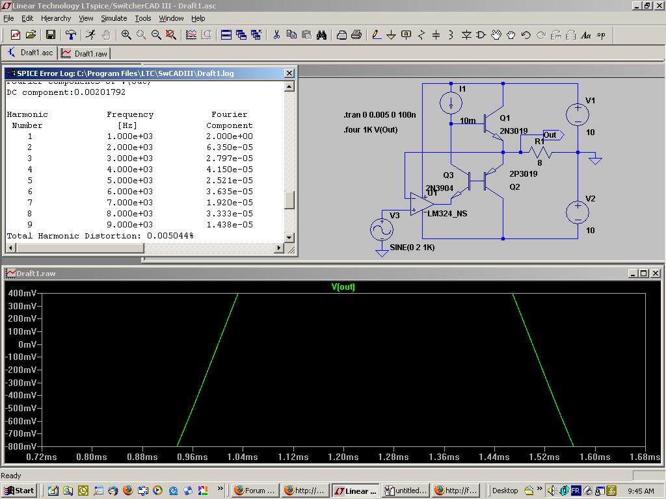Screen dimensions: 666x499
Task: Click error log scroll-down arrow
Action: pos(289,237)
